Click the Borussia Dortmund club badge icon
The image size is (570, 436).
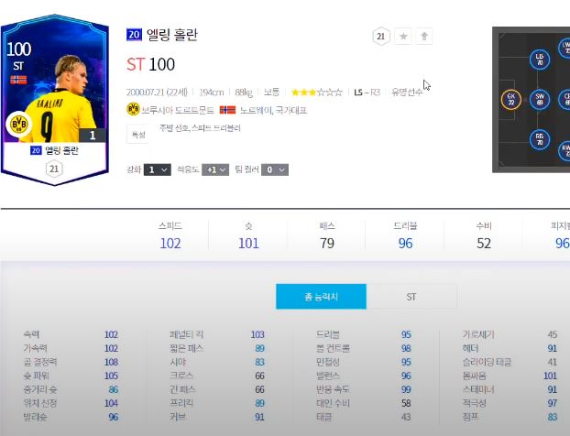[x=133, y=109]
